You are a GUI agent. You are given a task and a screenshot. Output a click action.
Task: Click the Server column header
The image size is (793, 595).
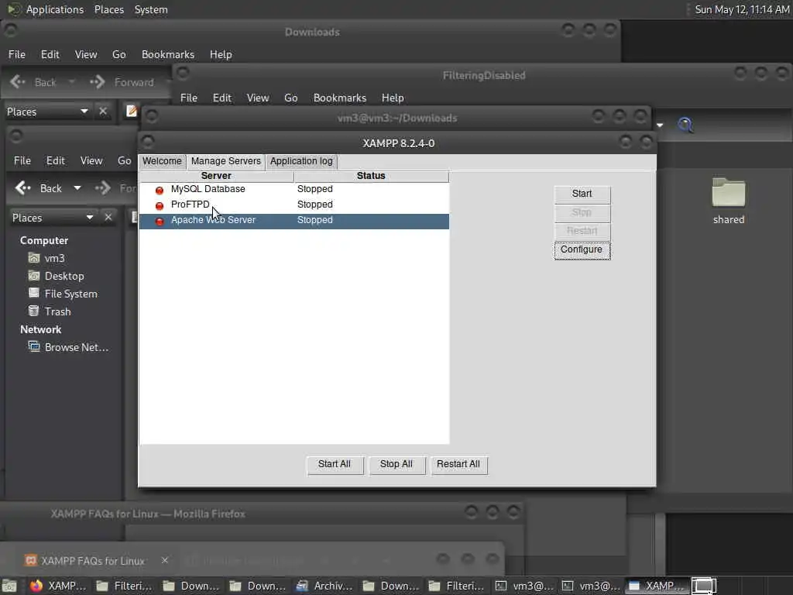click(x=217, y=176)
